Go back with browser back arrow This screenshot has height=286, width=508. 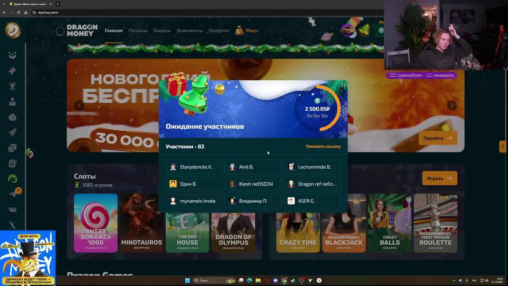pos(4,12)
